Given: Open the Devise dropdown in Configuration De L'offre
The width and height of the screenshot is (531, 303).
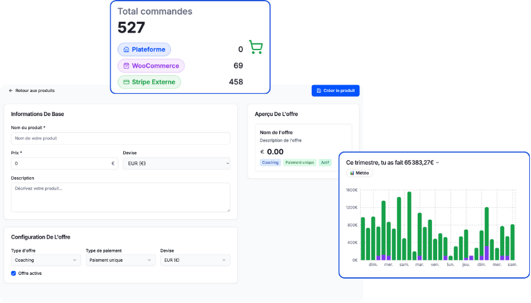Looking at the screenshot, I should tap(195, 260).
